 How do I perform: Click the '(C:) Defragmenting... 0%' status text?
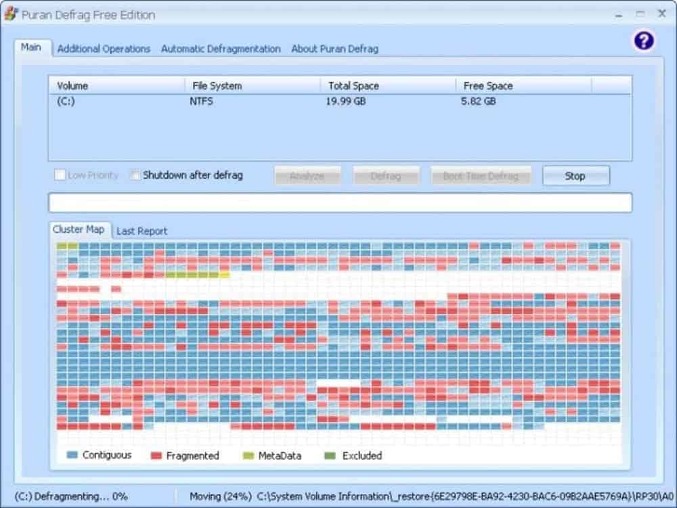71,497
